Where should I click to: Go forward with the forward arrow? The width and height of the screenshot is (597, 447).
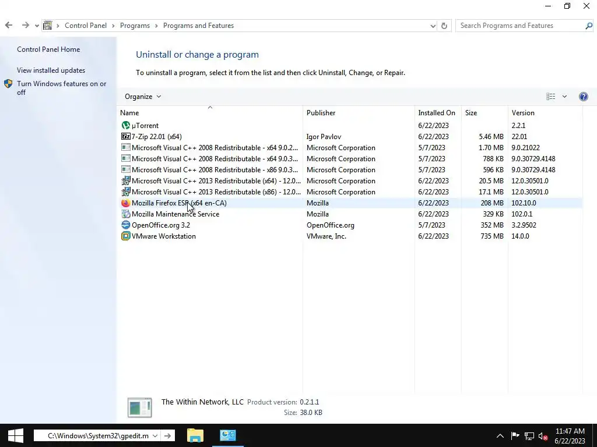click(26, 26)
